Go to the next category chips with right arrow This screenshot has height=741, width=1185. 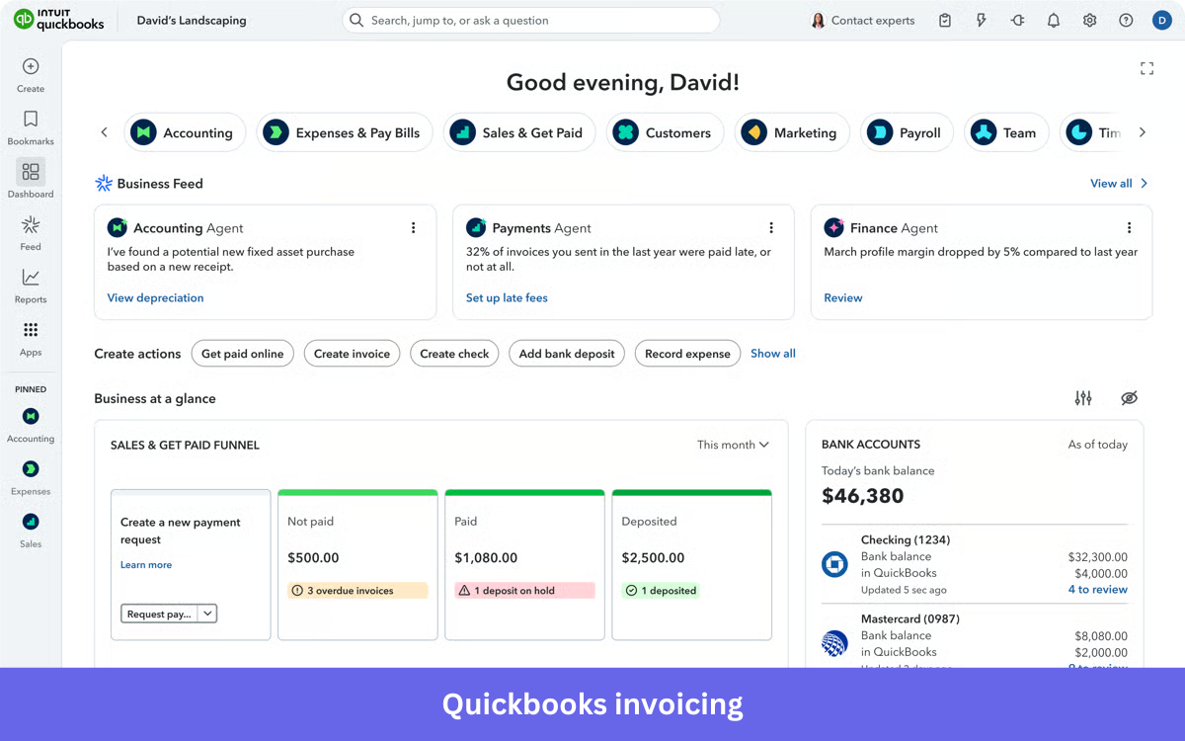tap(1143, 132)
